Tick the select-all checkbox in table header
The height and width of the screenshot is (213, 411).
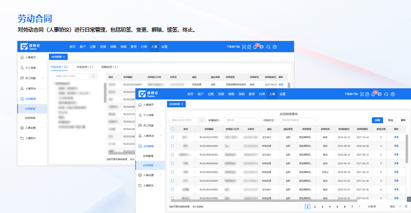pyautogui.click(x=172, y=129)
